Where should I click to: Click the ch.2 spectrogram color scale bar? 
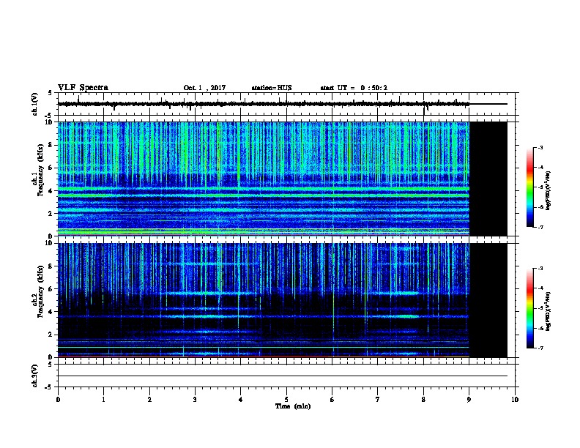point(530,308)
